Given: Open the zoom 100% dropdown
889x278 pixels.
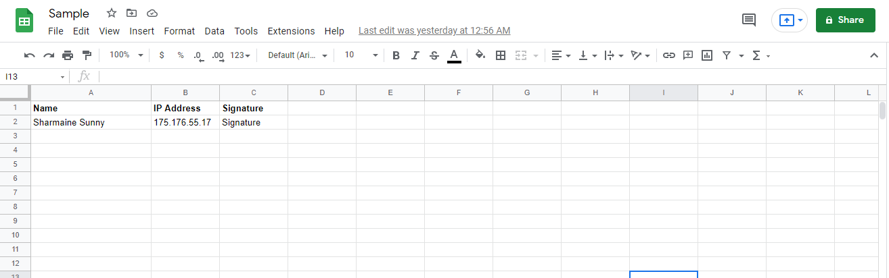Looking at the screenshot, I should pos(127,55).
